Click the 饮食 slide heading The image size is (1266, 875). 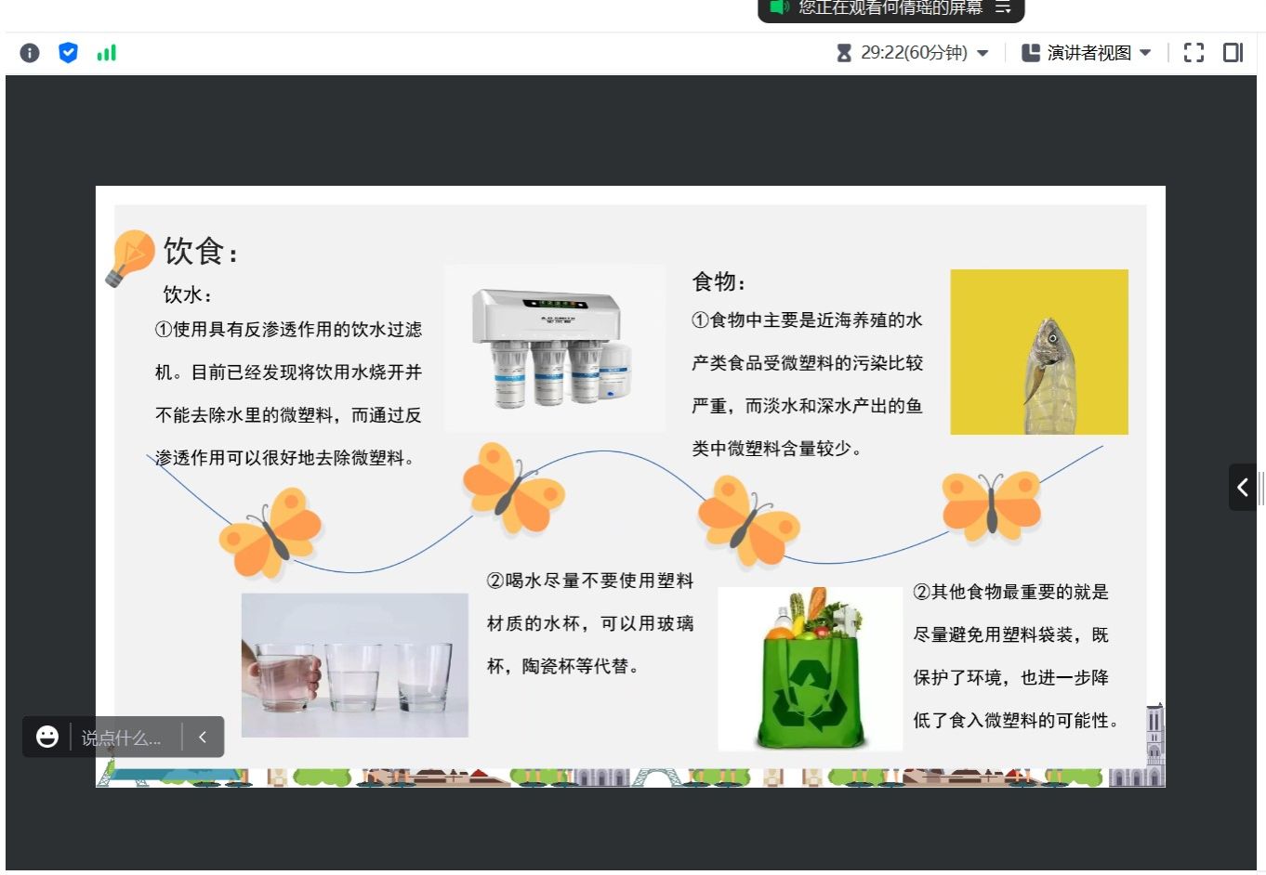coord(202,251)
